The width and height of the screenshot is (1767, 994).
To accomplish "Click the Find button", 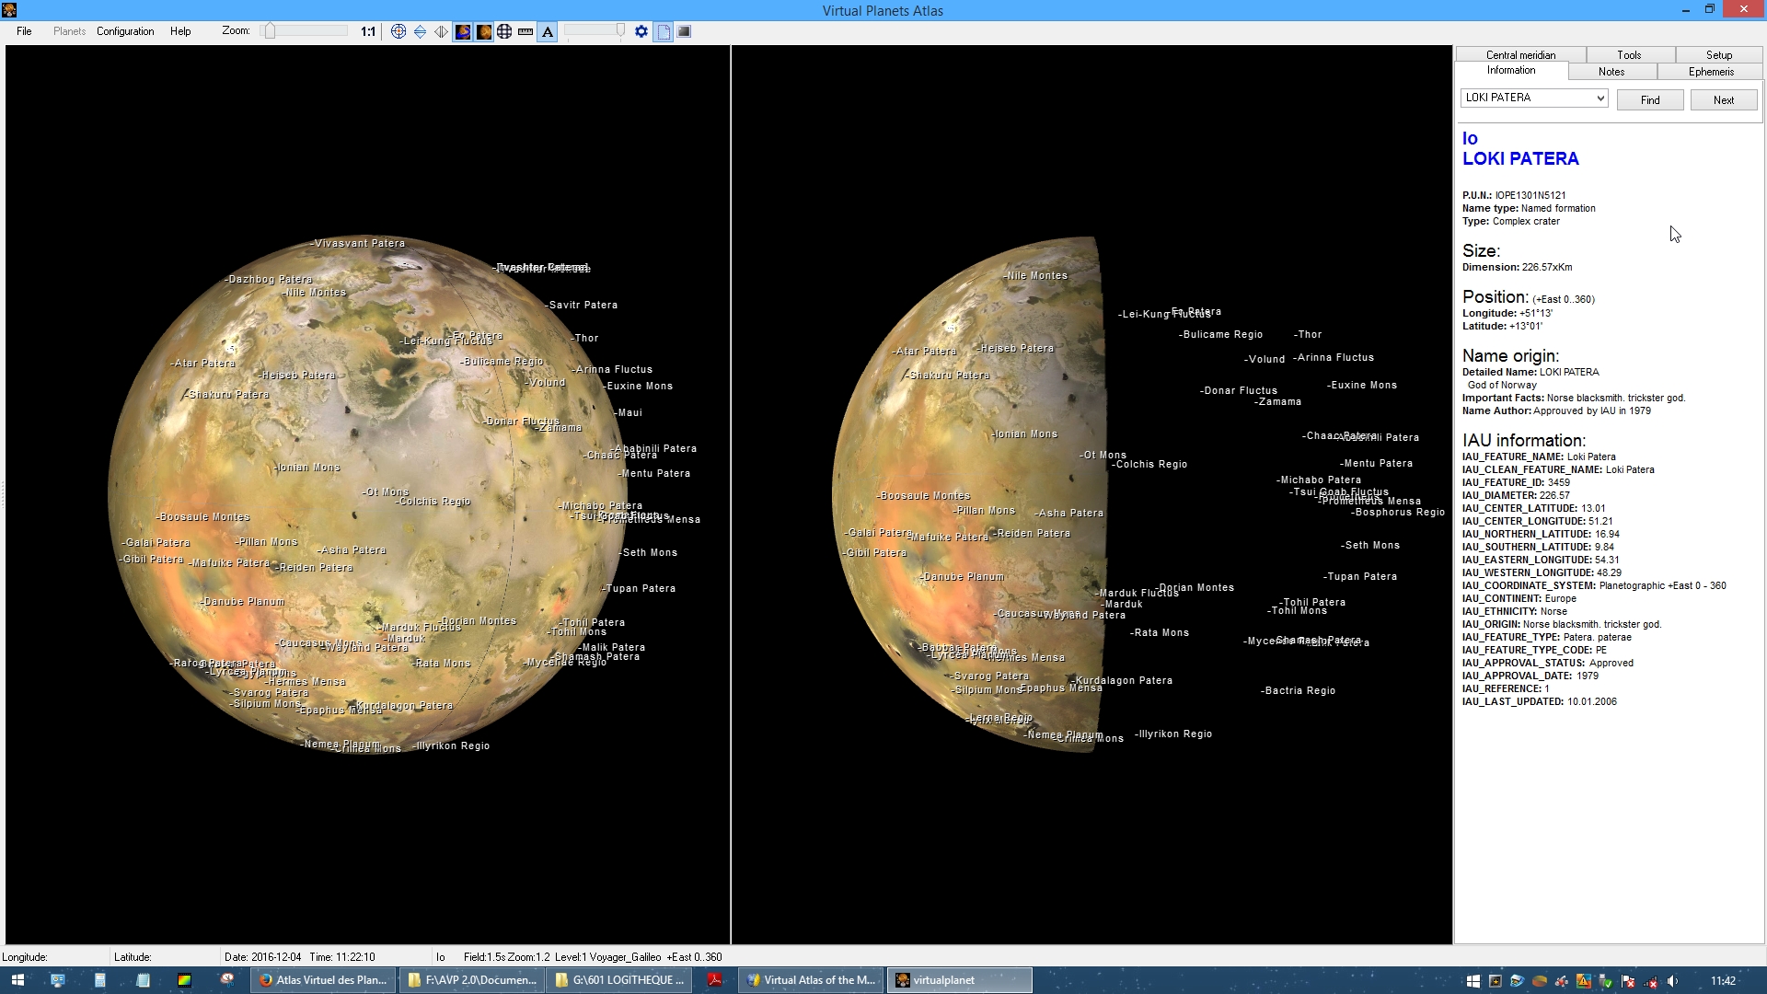I will pyautogui.click(x=1650, y=99).
